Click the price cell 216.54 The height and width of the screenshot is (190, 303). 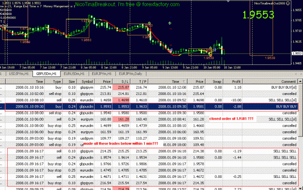coord(106,183)
